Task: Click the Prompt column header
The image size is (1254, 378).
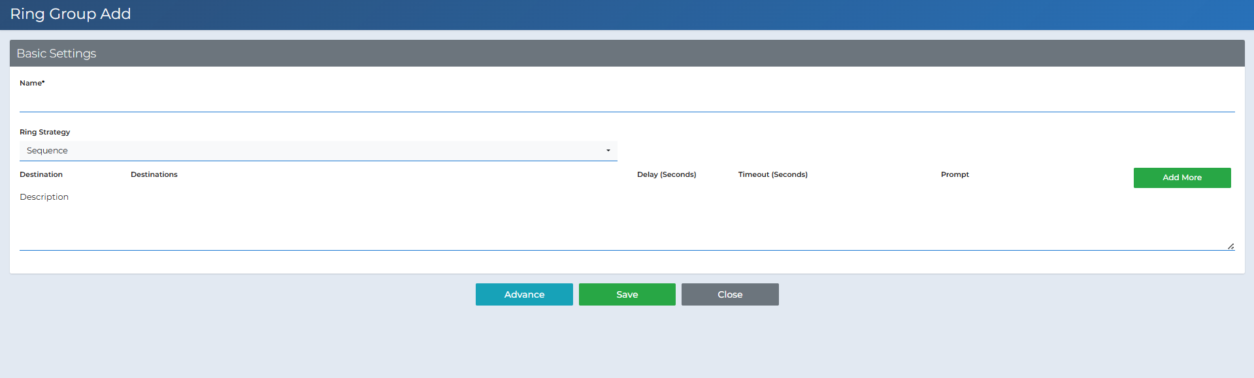Action: click(x=955, y=174)
